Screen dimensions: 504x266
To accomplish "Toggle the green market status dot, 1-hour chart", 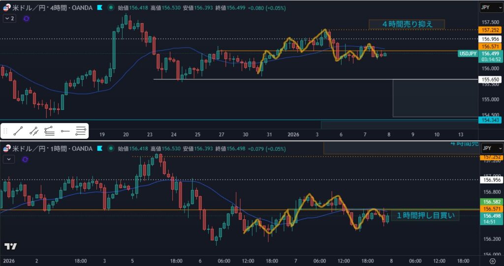I will (x=109, y=148).
